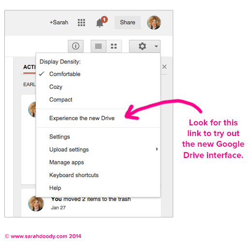Image resolution: width=251 pixels, height=243 pixels.
Task: Select Comfortable display density
Action: (x=98, y=74)
